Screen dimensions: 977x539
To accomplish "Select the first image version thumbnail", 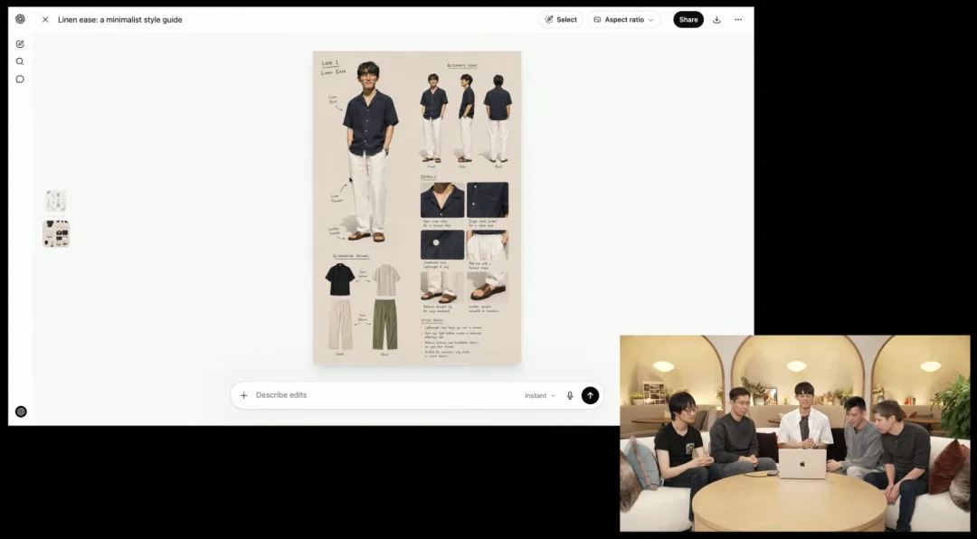I will (x=56, y=201).
